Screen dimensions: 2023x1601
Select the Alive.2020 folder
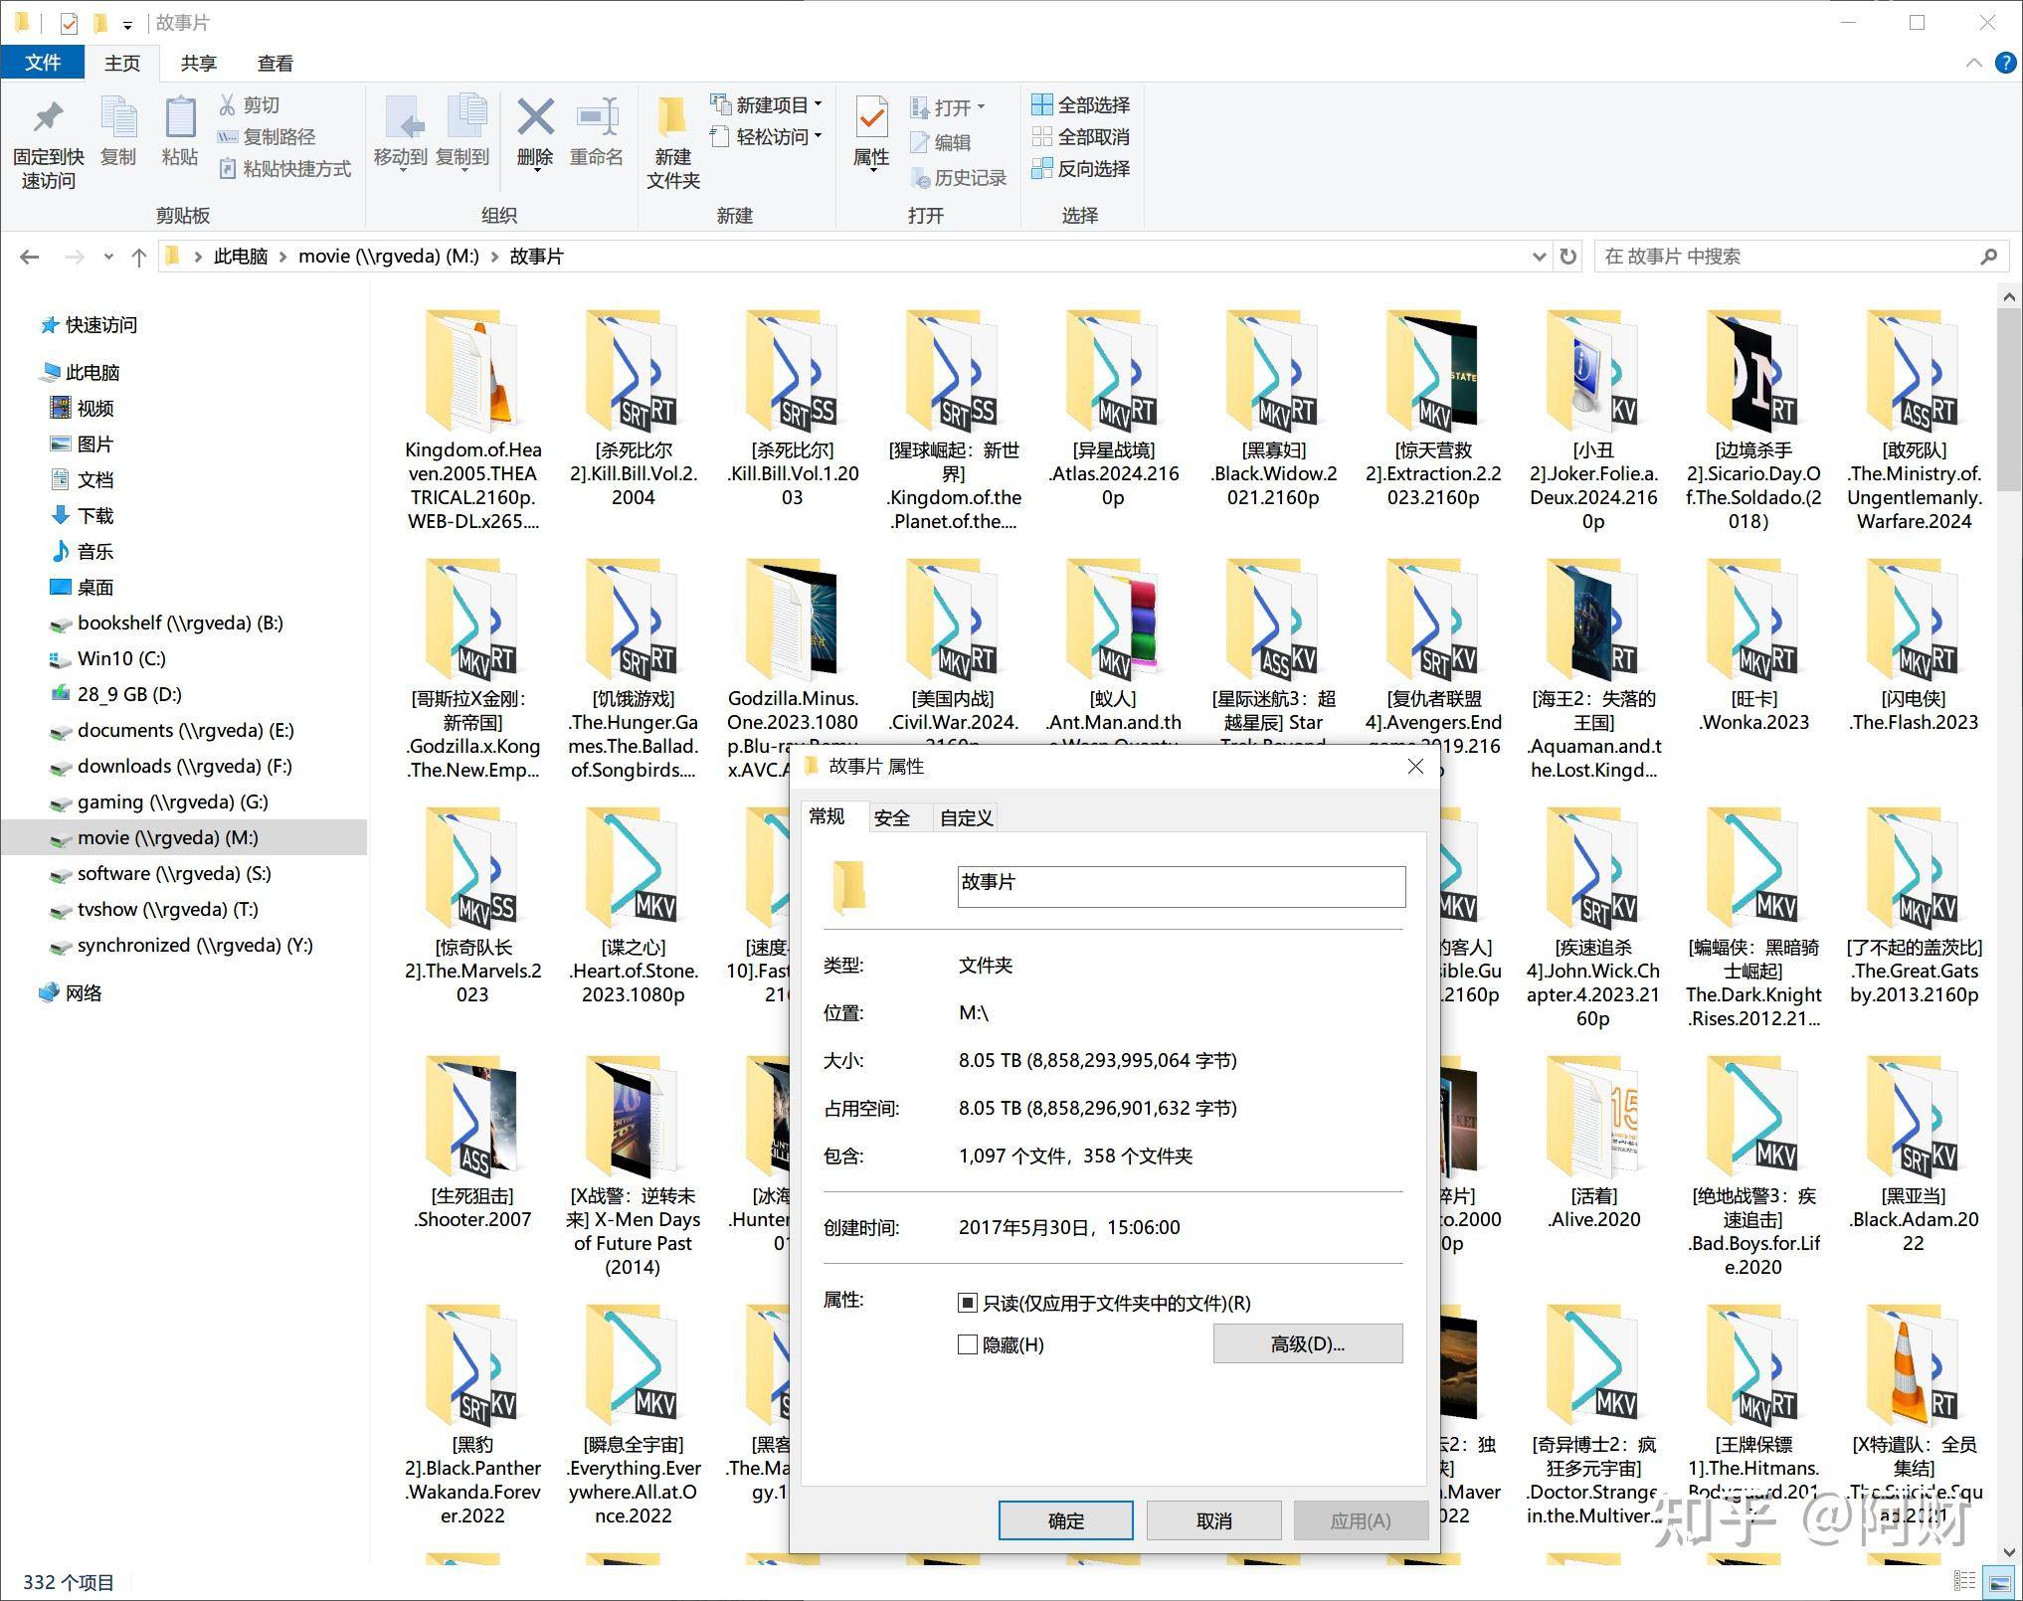tap(1593, 1142)
